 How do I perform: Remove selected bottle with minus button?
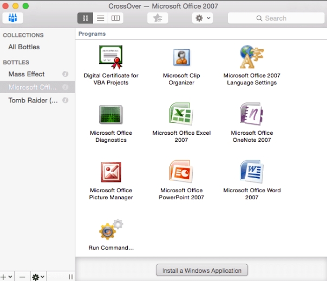[22, 277]
